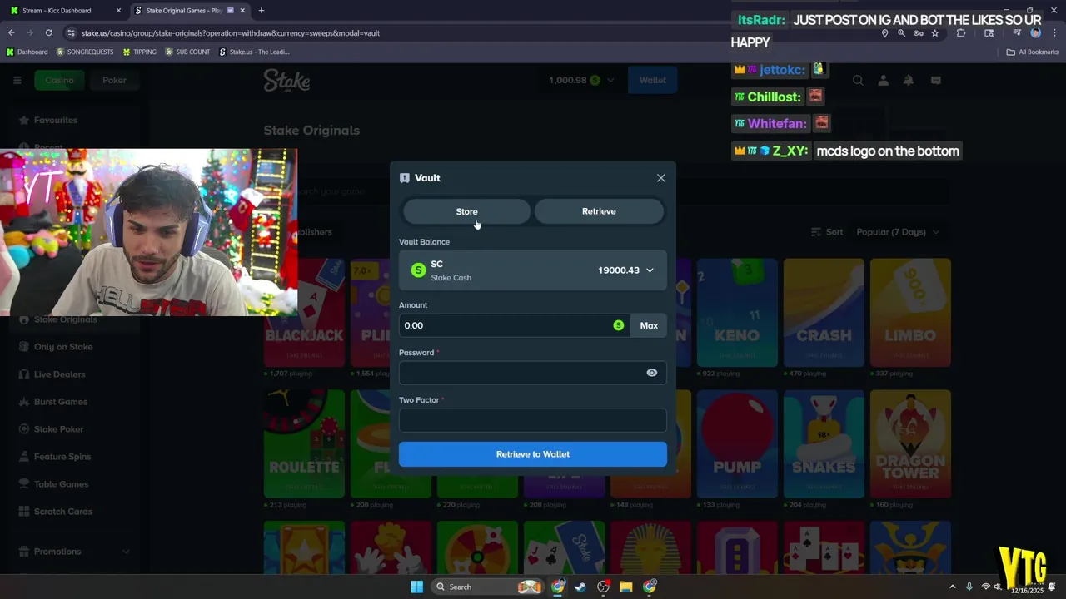Open the user profile icon
This screenshot has width=1066, height=599.
pos(884,80)
